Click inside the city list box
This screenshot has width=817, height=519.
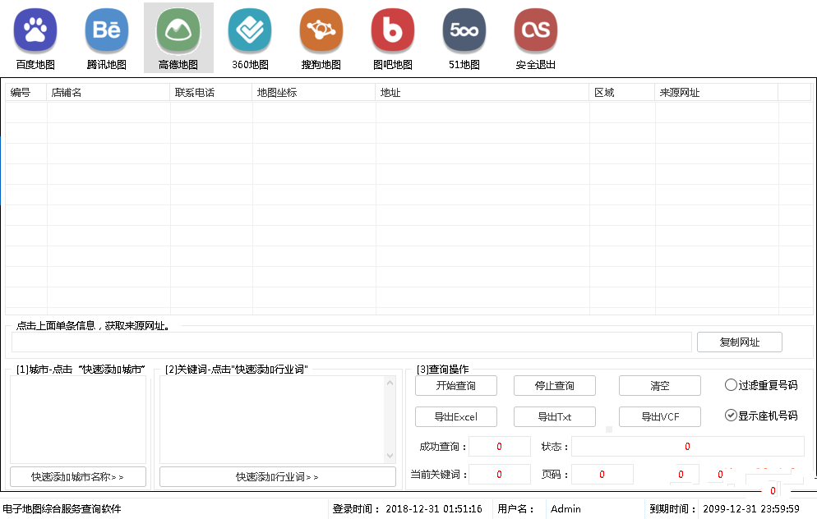pyautogui.click(x=77, y=420)
